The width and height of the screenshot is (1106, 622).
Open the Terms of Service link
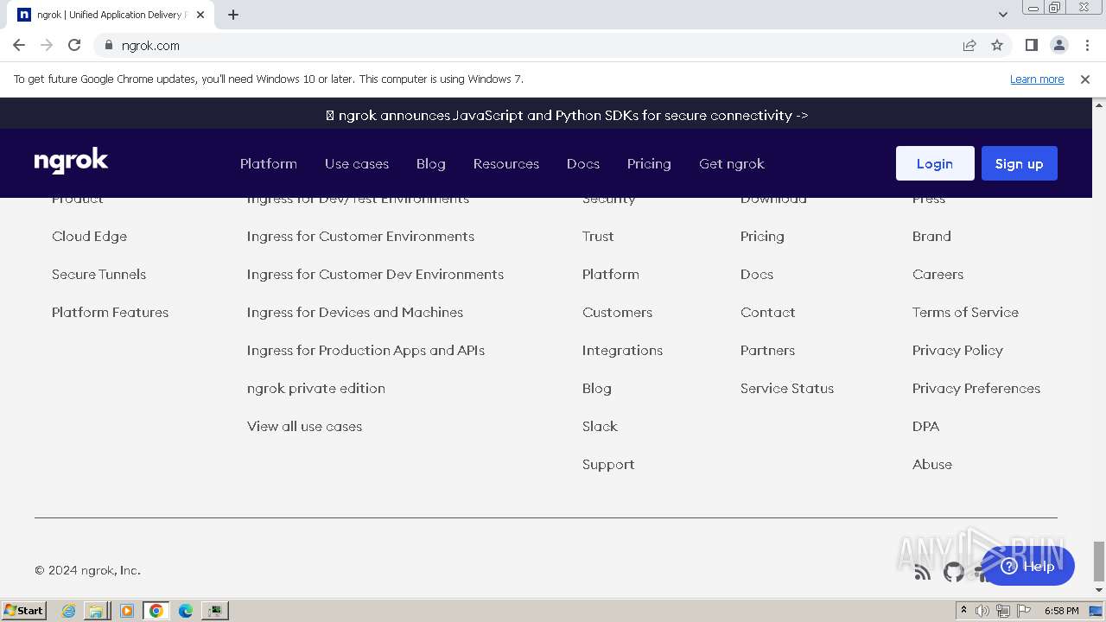tap(965, 312)
